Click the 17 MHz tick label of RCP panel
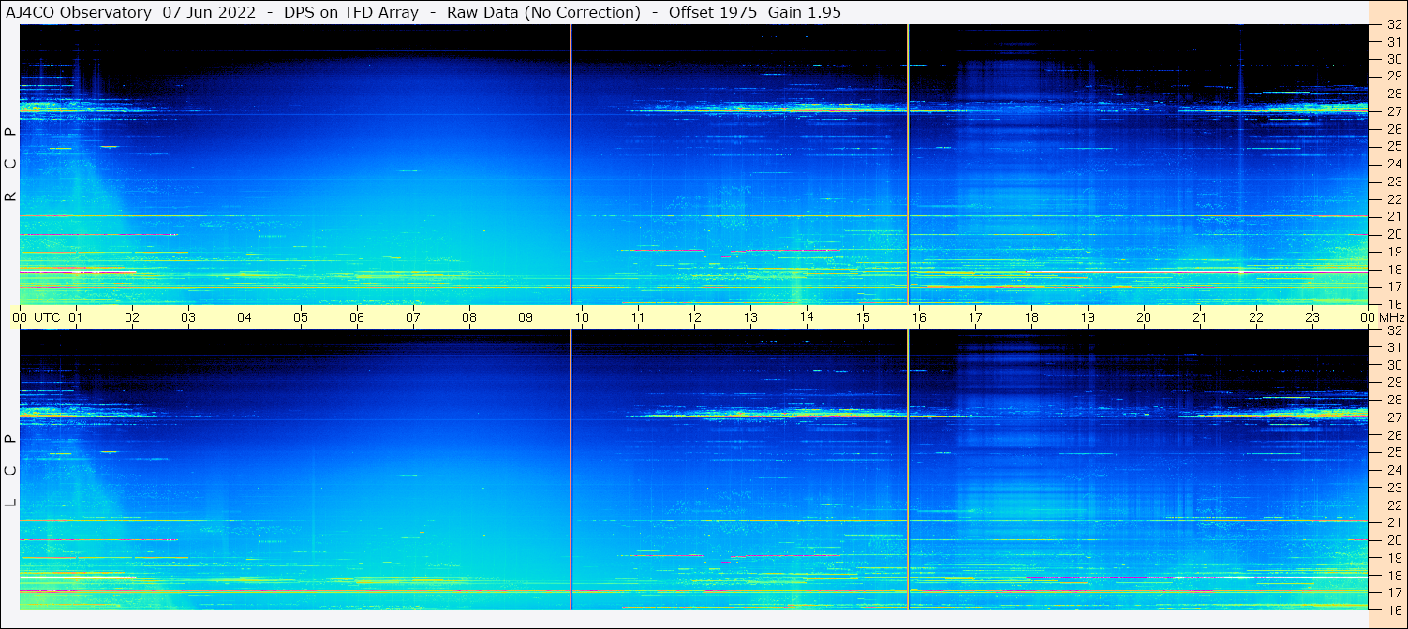Viewport: 1408px width, 629px height. 1394,286
